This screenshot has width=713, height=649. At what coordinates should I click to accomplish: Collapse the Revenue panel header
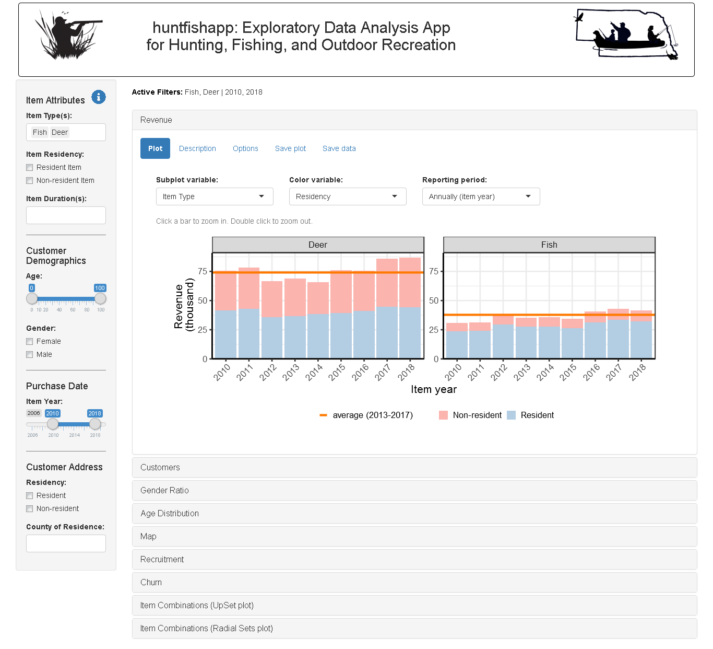click(414, 120)
